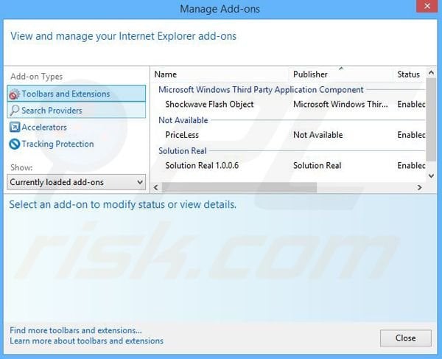Select Toolbars and Extensions add-on type

77,94
